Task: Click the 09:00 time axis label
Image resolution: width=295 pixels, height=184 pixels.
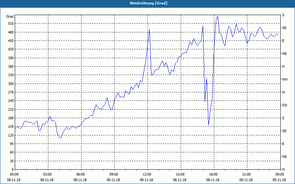Action: (114, 174)
